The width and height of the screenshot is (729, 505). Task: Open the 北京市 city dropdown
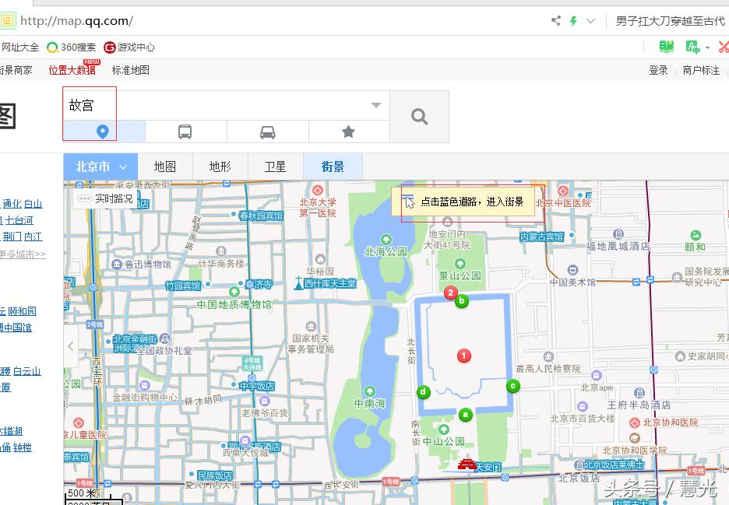point(99,166)
